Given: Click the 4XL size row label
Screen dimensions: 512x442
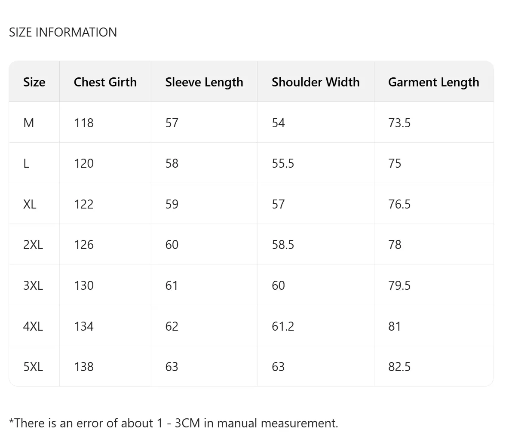Looking at the screenshot, I should pos(33,326).
